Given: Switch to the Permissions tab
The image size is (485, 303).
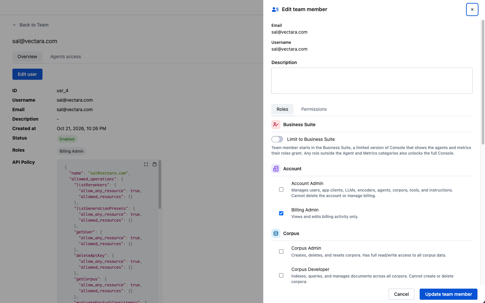Looking at the screenshot, I should click(314, 109).
